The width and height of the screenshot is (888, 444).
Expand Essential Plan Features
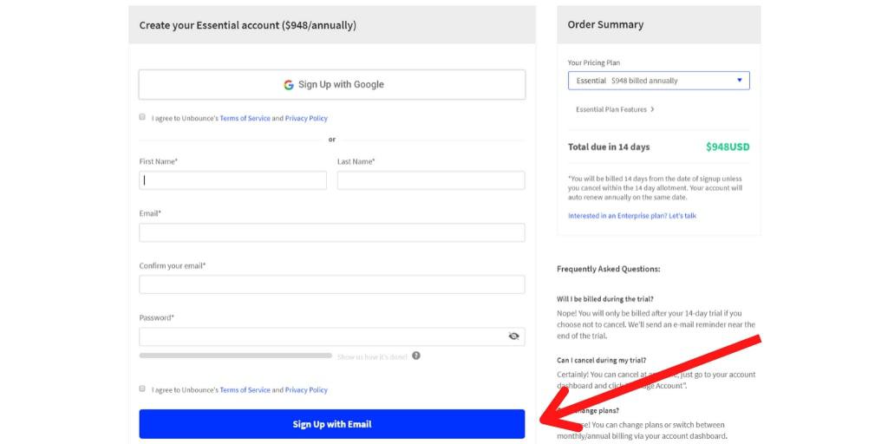[x=615, y=109]
